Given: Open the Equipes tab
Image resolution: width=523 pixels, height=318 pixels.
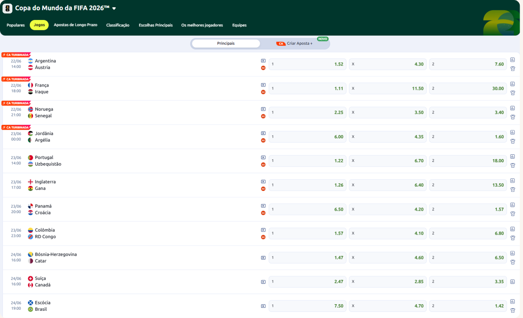Looking at the screenshot, I should (x=239, y=25).
